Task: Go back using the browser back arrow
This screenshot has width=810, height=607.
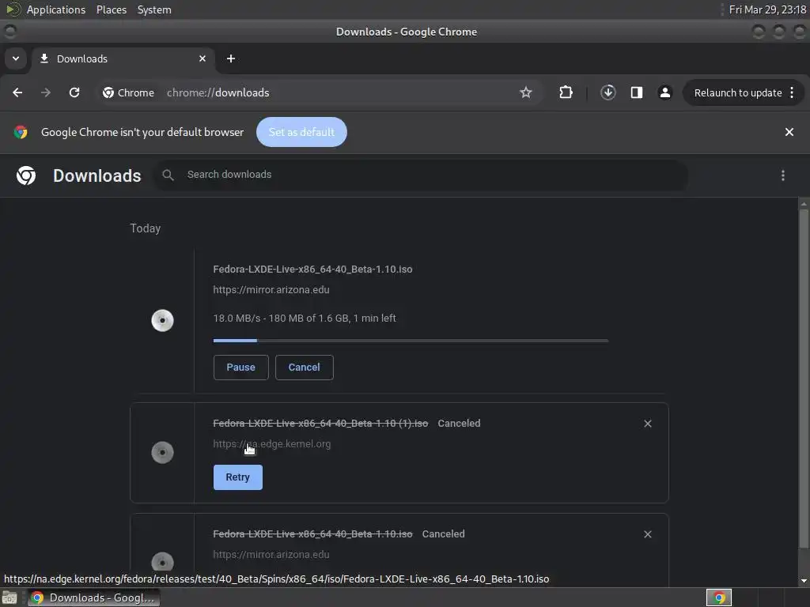Action: (17, 92)
